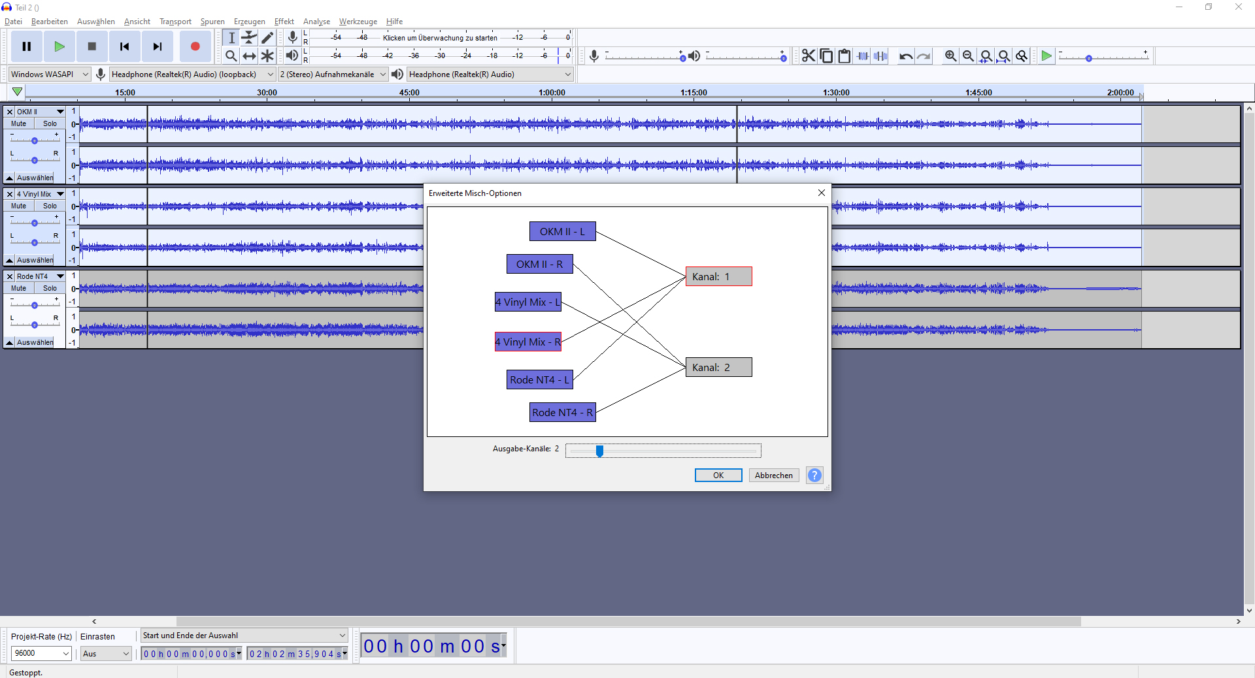Click the Zoom In magnifier icon
Viewport: 1255px width, 678px height.
(950, 56)
